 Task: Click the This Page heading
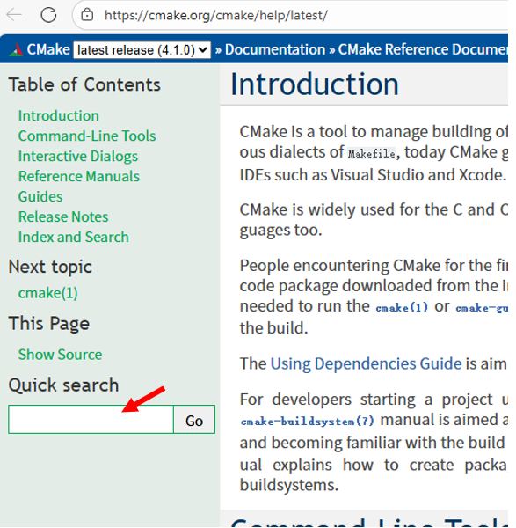pos(48,324)
